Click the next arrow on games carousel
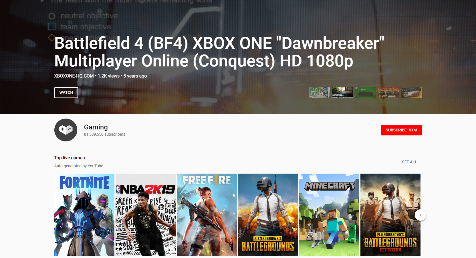Image resolution: width=476 pixels, height=258 pixels. pos(420,215)
